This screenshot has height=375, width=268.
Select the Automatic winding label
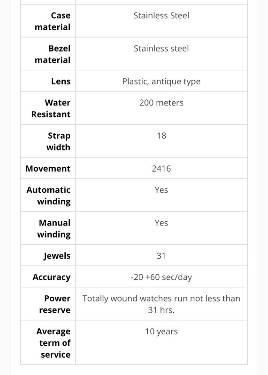[49, 195]
